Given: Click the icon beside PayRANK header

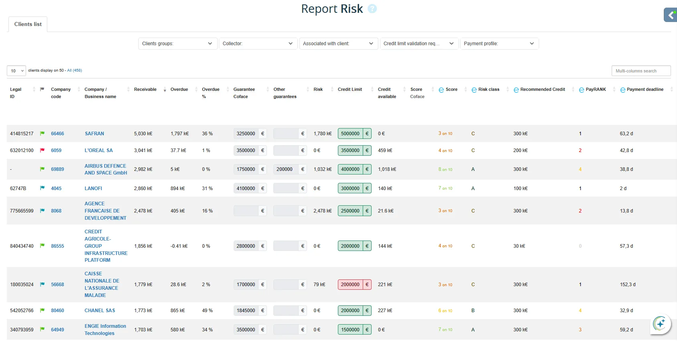Looking at the screenshot, I should click(x=582, y=90).
